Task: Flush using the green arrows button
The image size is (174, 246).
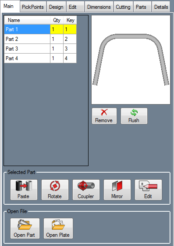Action: 134,116
